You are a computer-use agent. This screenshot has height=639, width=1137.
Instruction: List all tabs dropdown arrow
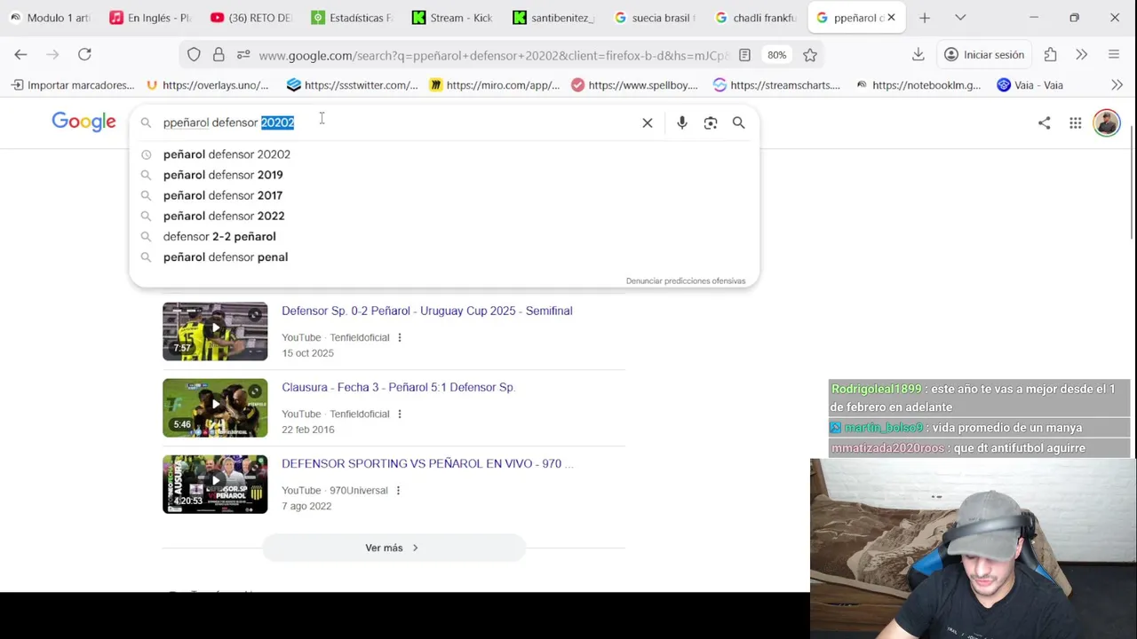[960, 18]
